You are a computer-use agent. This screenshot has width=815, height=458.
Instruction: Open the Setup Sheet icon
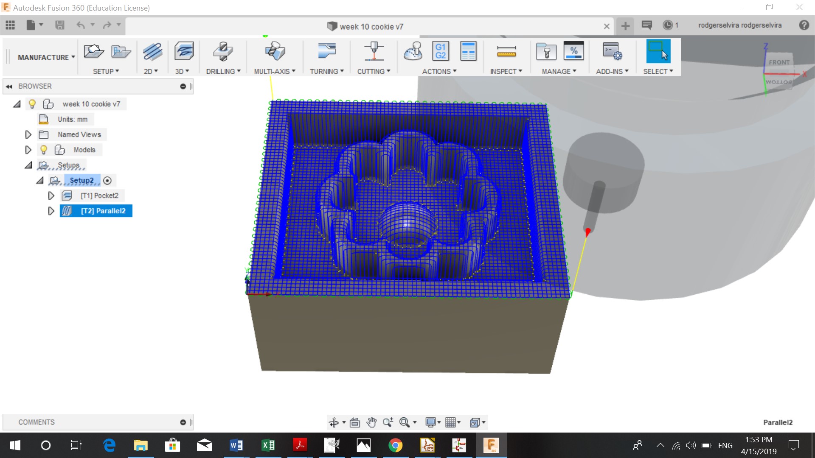click(x=468, y=52)
